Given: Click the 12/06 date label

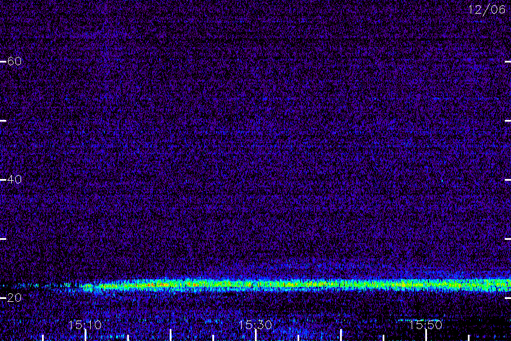Looking at the screenshot, I should (x=487, y=10).
